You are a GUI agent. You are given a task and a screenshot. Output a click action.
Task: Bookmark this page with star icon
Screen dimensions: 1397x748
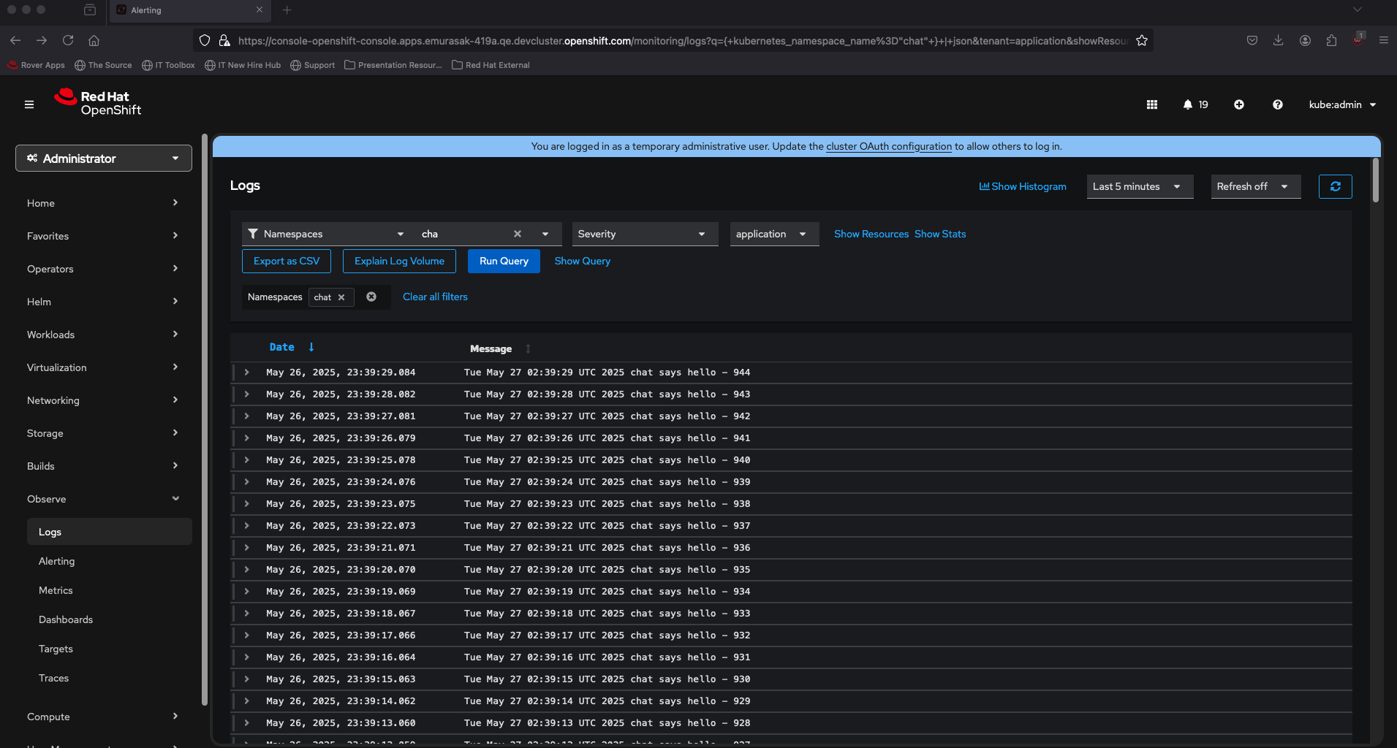click(x=1142, y=40)
